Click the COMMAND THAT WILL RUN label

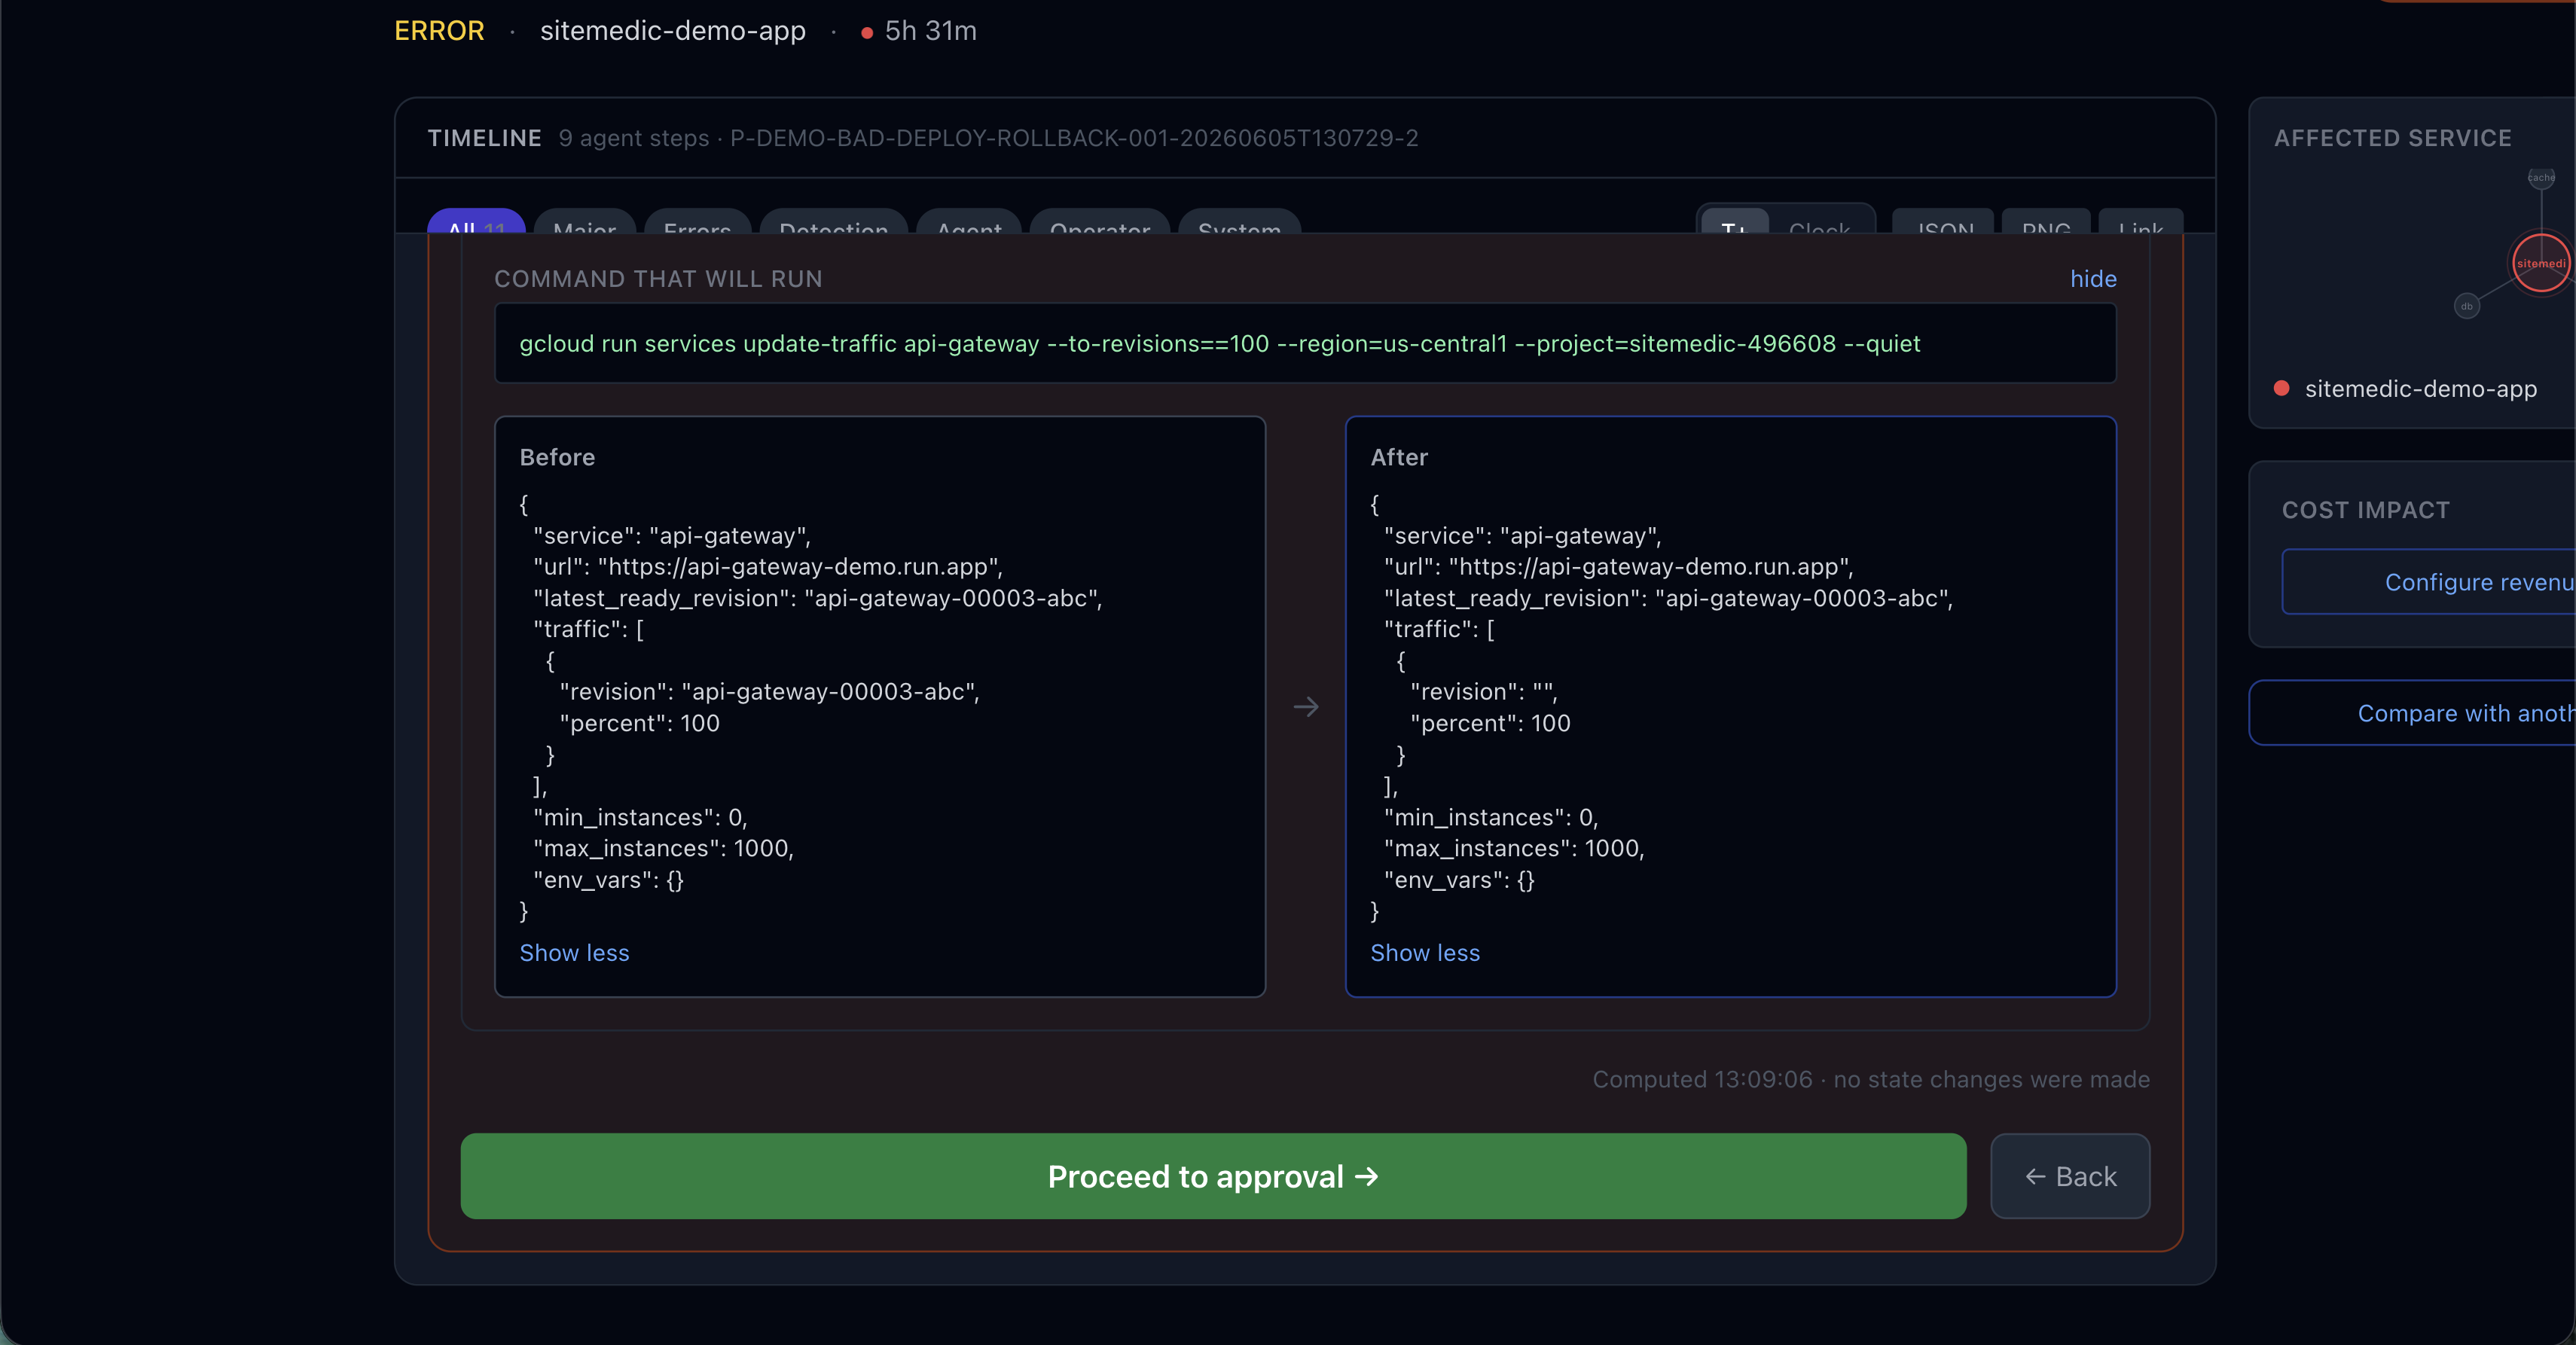pyautogui.click(x=658, y=279)
